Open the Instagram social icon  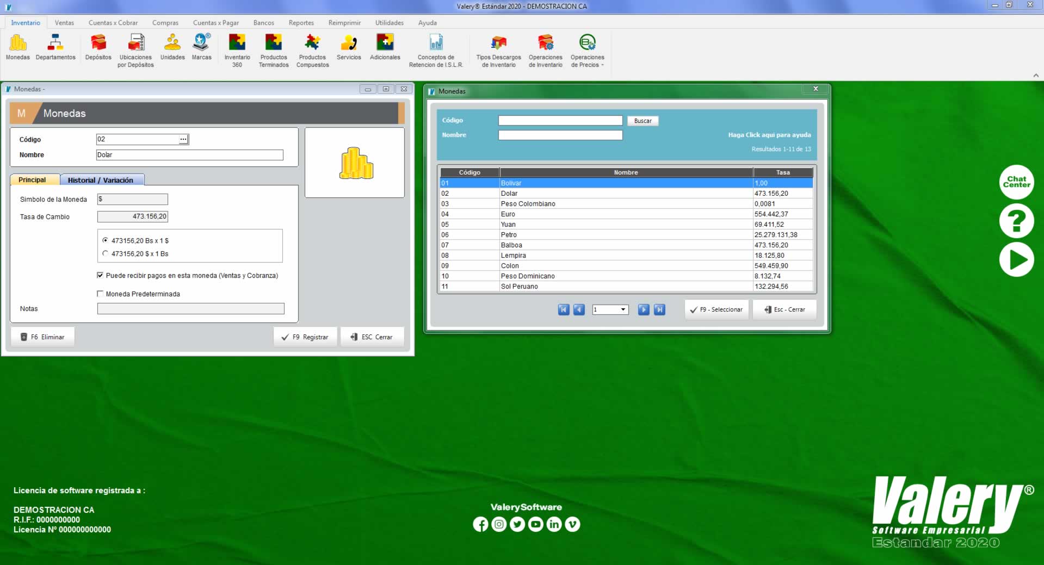click(x=499, y=524)
